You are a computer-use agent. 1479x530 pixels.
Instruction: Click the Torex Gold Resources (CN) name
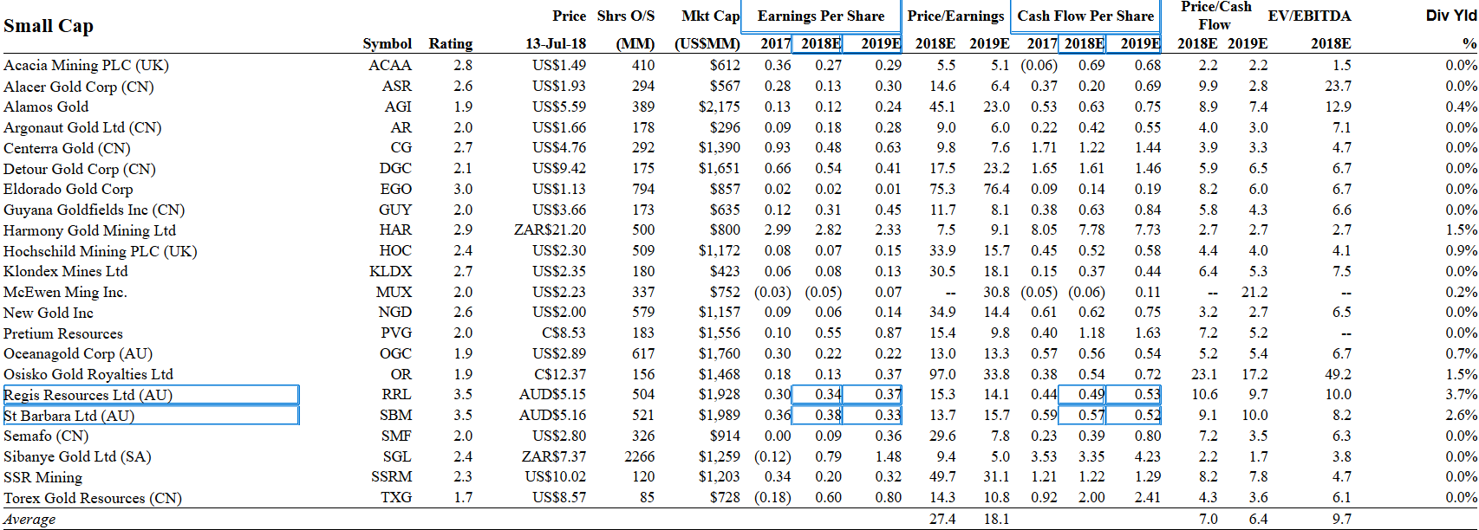(x=93, y=498)
